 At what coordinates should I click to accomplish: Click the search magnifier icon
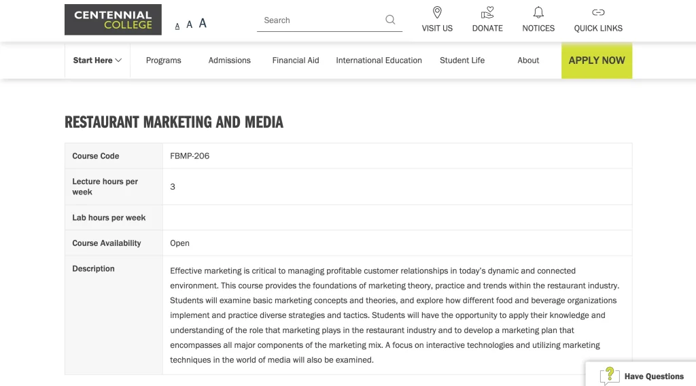[x=390, y=20]
